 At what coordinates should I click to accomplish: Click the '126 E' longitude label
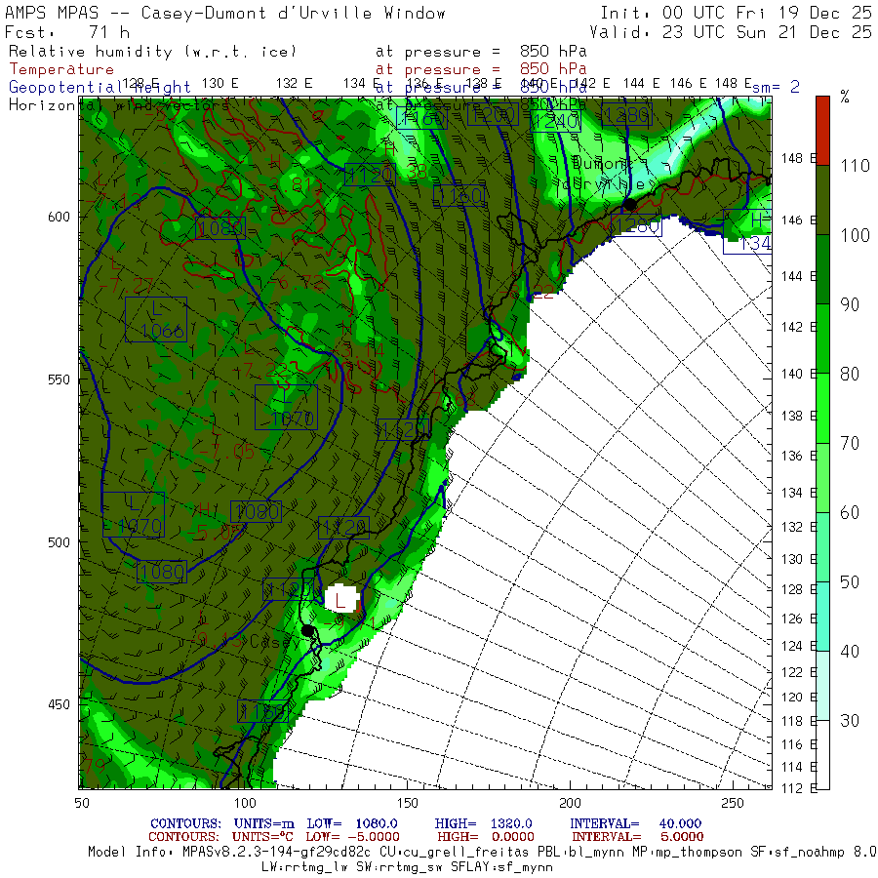799,619
